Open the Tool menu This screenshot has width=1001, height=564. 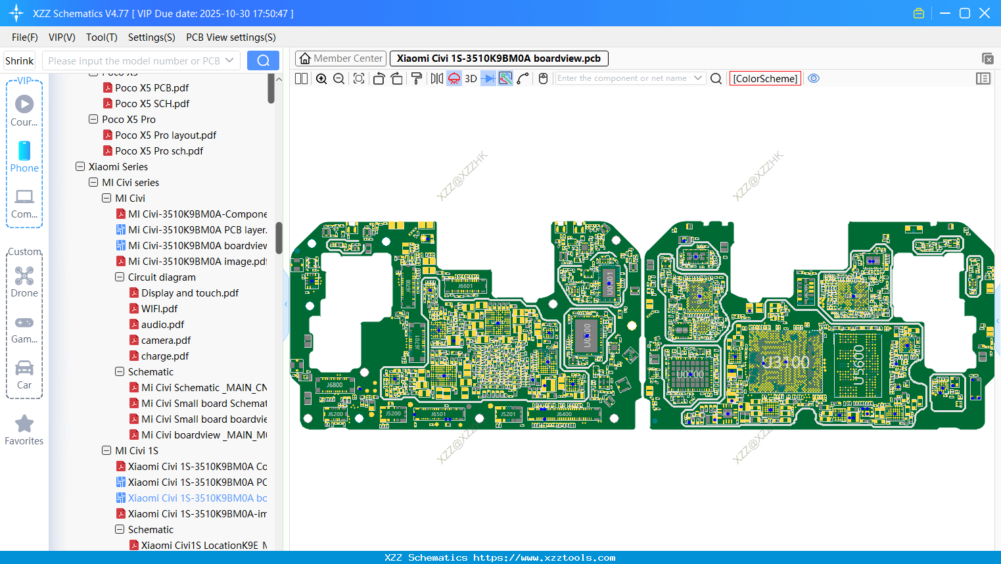[x=101, y=37]
